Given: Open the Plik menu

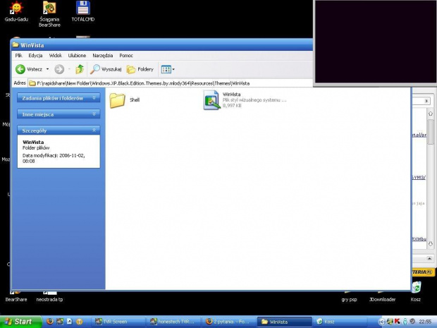Looking at the screenshot, I should point(18,56).
